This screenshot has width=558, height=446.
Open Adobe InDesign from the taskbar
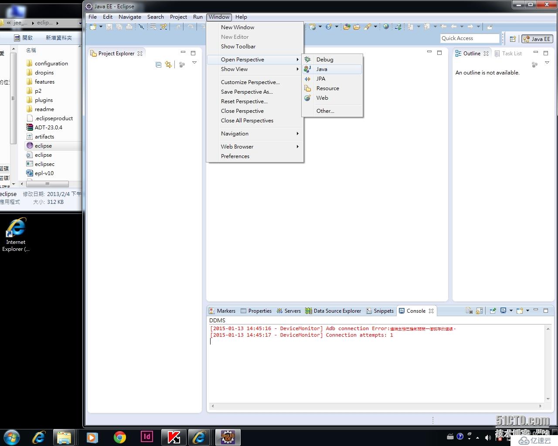147,437
